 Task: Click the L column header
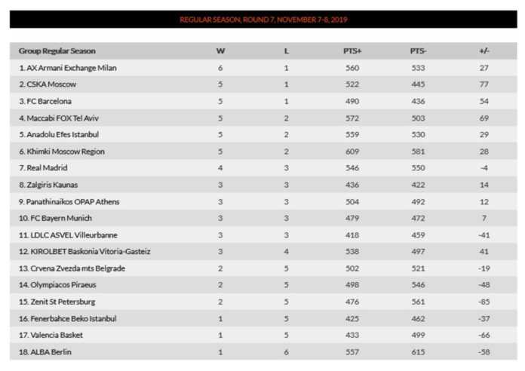click(x=287, y=51)
